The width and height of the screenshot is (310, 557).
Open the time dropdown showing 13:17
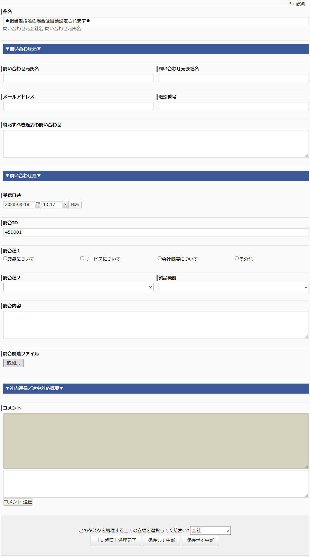[65, 205]
